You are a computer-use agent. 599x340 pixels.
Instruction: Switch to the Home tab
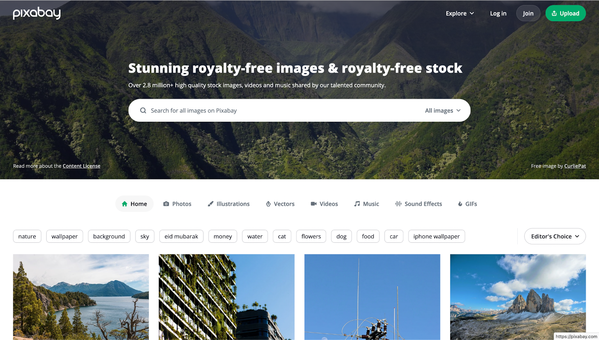(134, 204)
